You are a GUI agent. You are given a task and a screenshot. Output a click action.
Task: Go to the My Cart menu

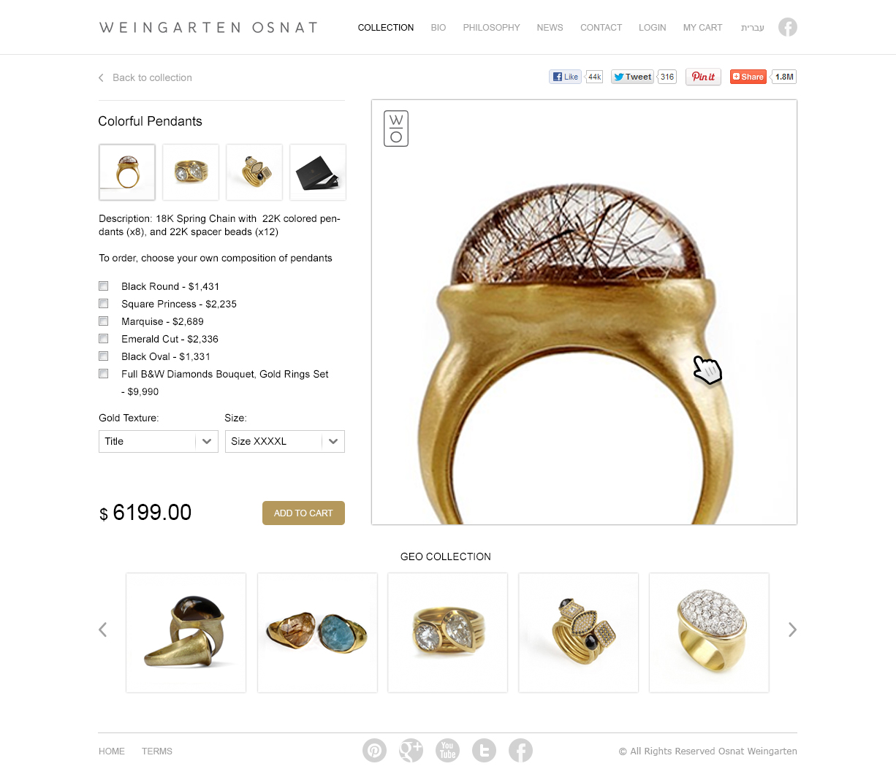click(x=702, y=28)
